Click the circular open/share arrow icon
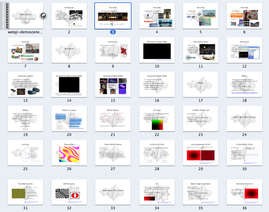This screenshot has width=269, height=212. (x=43, y=15)
